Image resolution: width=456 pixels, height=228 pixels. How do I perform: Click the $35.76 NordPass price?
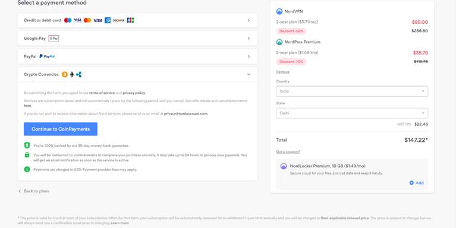pos(420,53)
